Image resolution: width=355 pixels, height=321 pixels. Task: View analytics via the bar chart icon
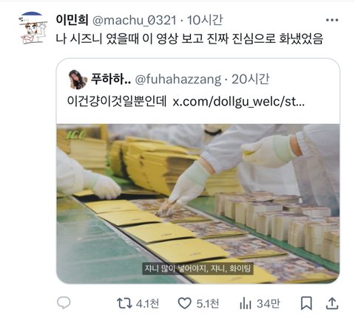pos(246,304)
